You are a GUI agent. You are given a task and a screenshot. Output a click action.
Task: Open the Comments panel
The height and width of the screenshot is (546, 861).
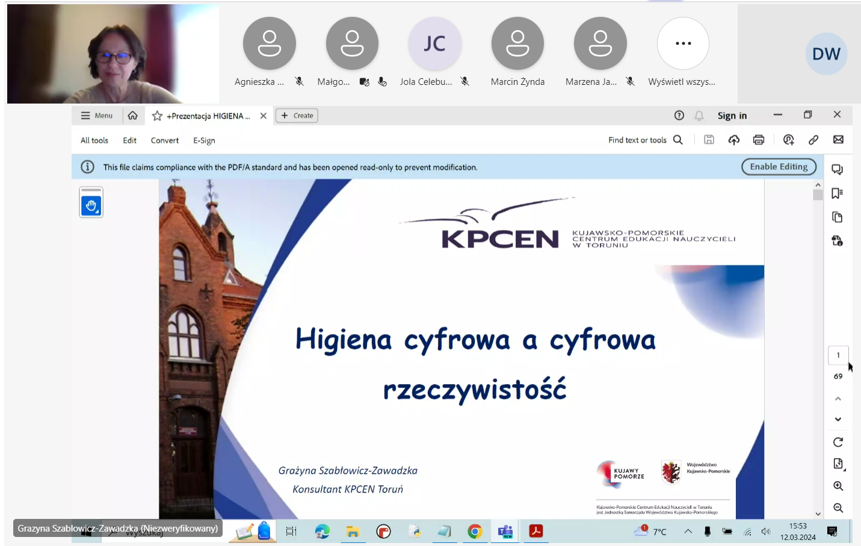point(837,170)
